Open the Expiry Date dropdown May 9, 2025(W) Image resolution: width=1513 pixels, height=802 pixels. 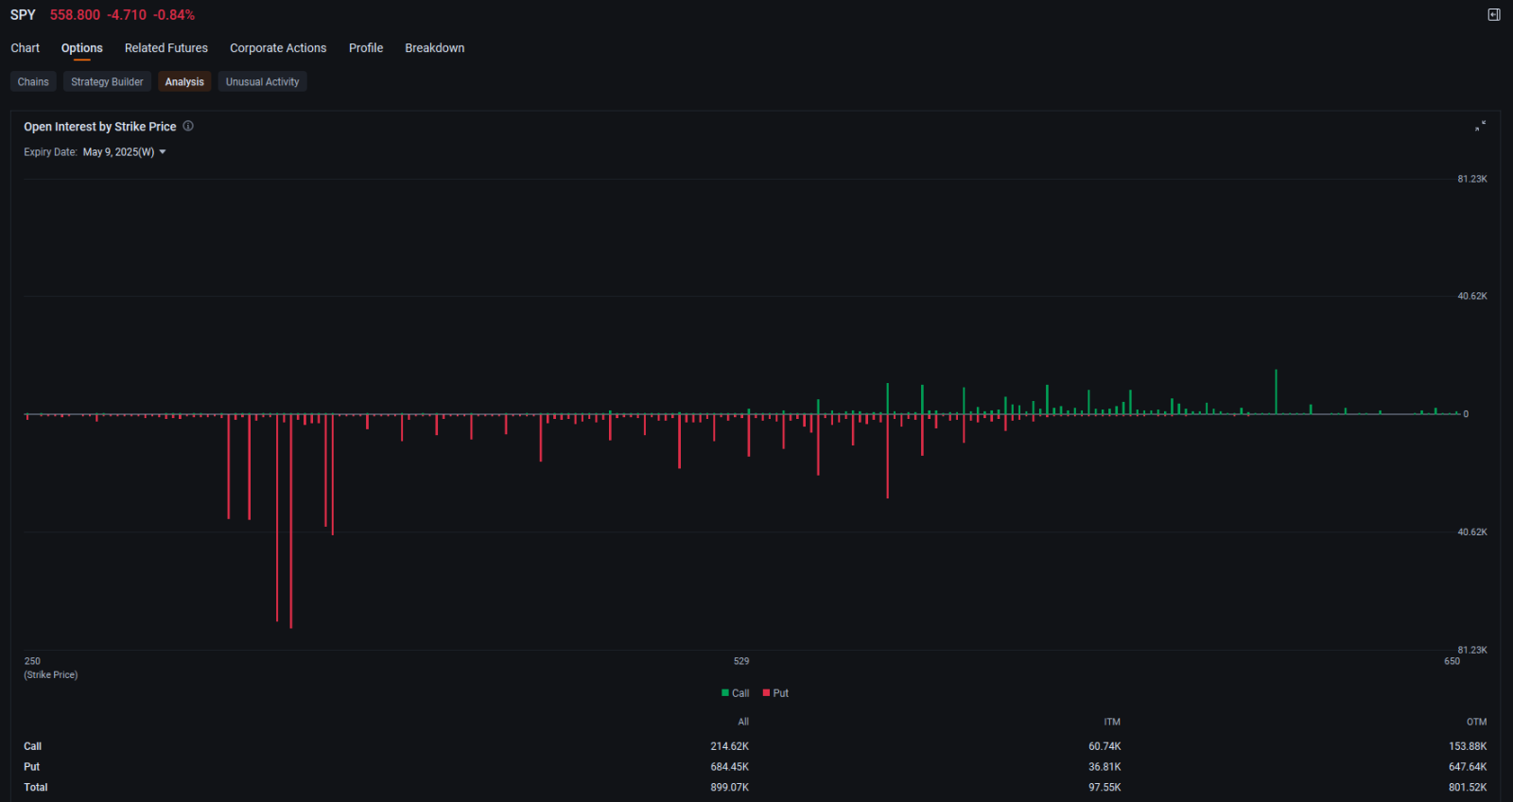click(125, 152)
